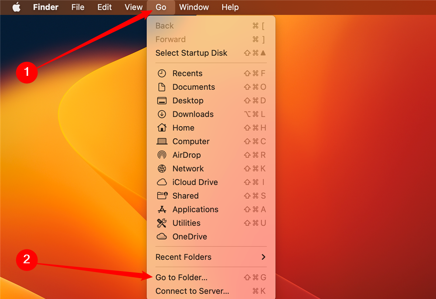Click the Recents clock icon
Image resolution: width=436 pixels, height=299 pixels.
[162, 73]
